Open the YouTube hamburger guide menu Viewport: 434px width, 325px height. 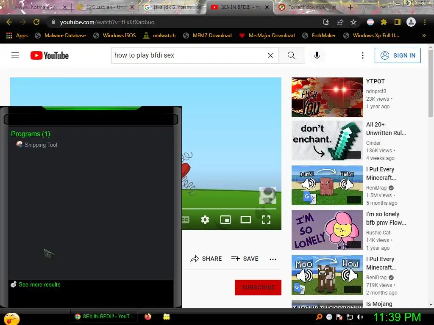click(x=15, y=55)
